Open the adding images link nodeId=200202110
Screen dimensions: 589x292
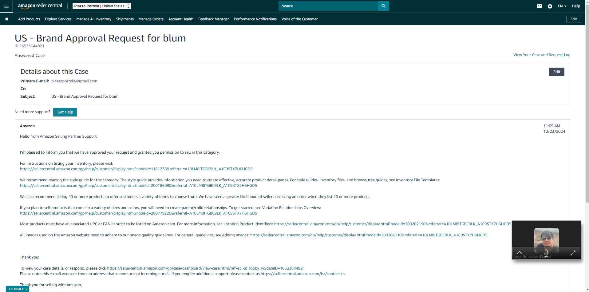click(369, 235)
